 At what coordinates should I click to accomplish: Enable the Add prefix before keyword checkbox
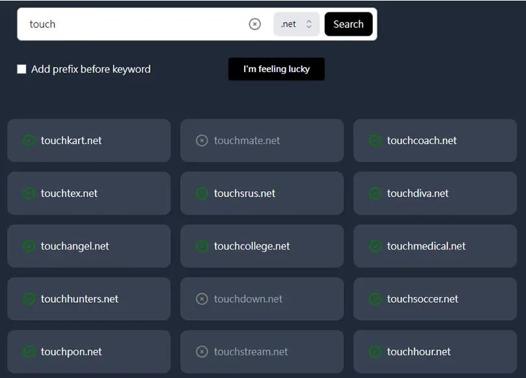(22, 69)
